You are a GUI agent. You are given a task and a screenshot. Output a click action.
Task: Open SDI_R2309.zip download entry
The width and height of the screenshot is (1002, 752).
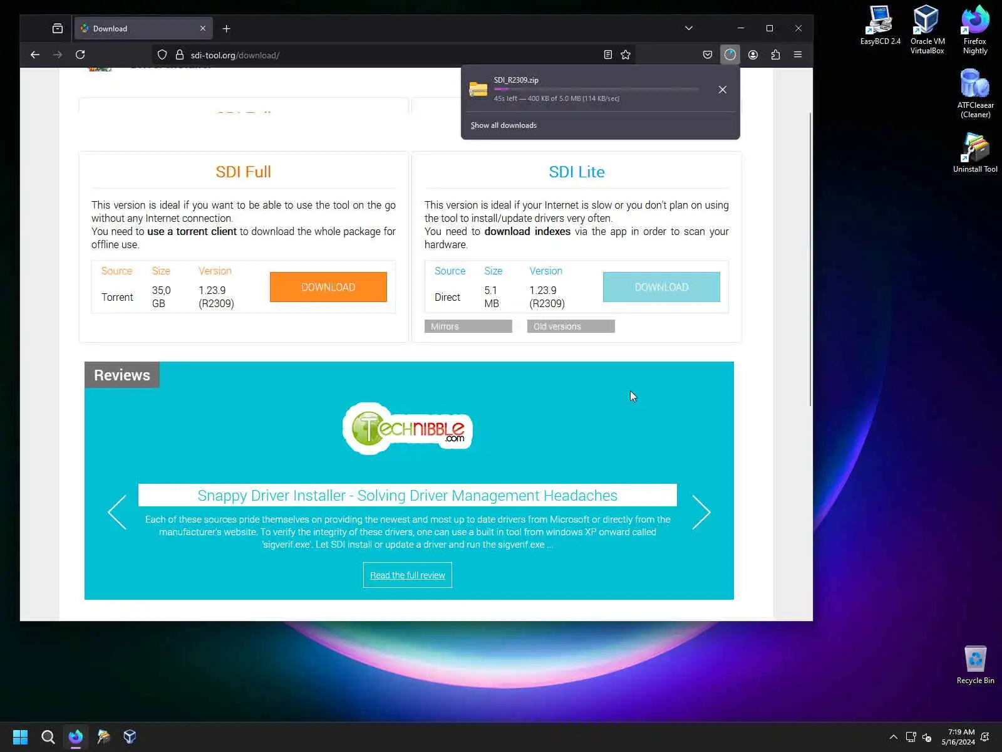pyautogui.click(x=589, y=90)
